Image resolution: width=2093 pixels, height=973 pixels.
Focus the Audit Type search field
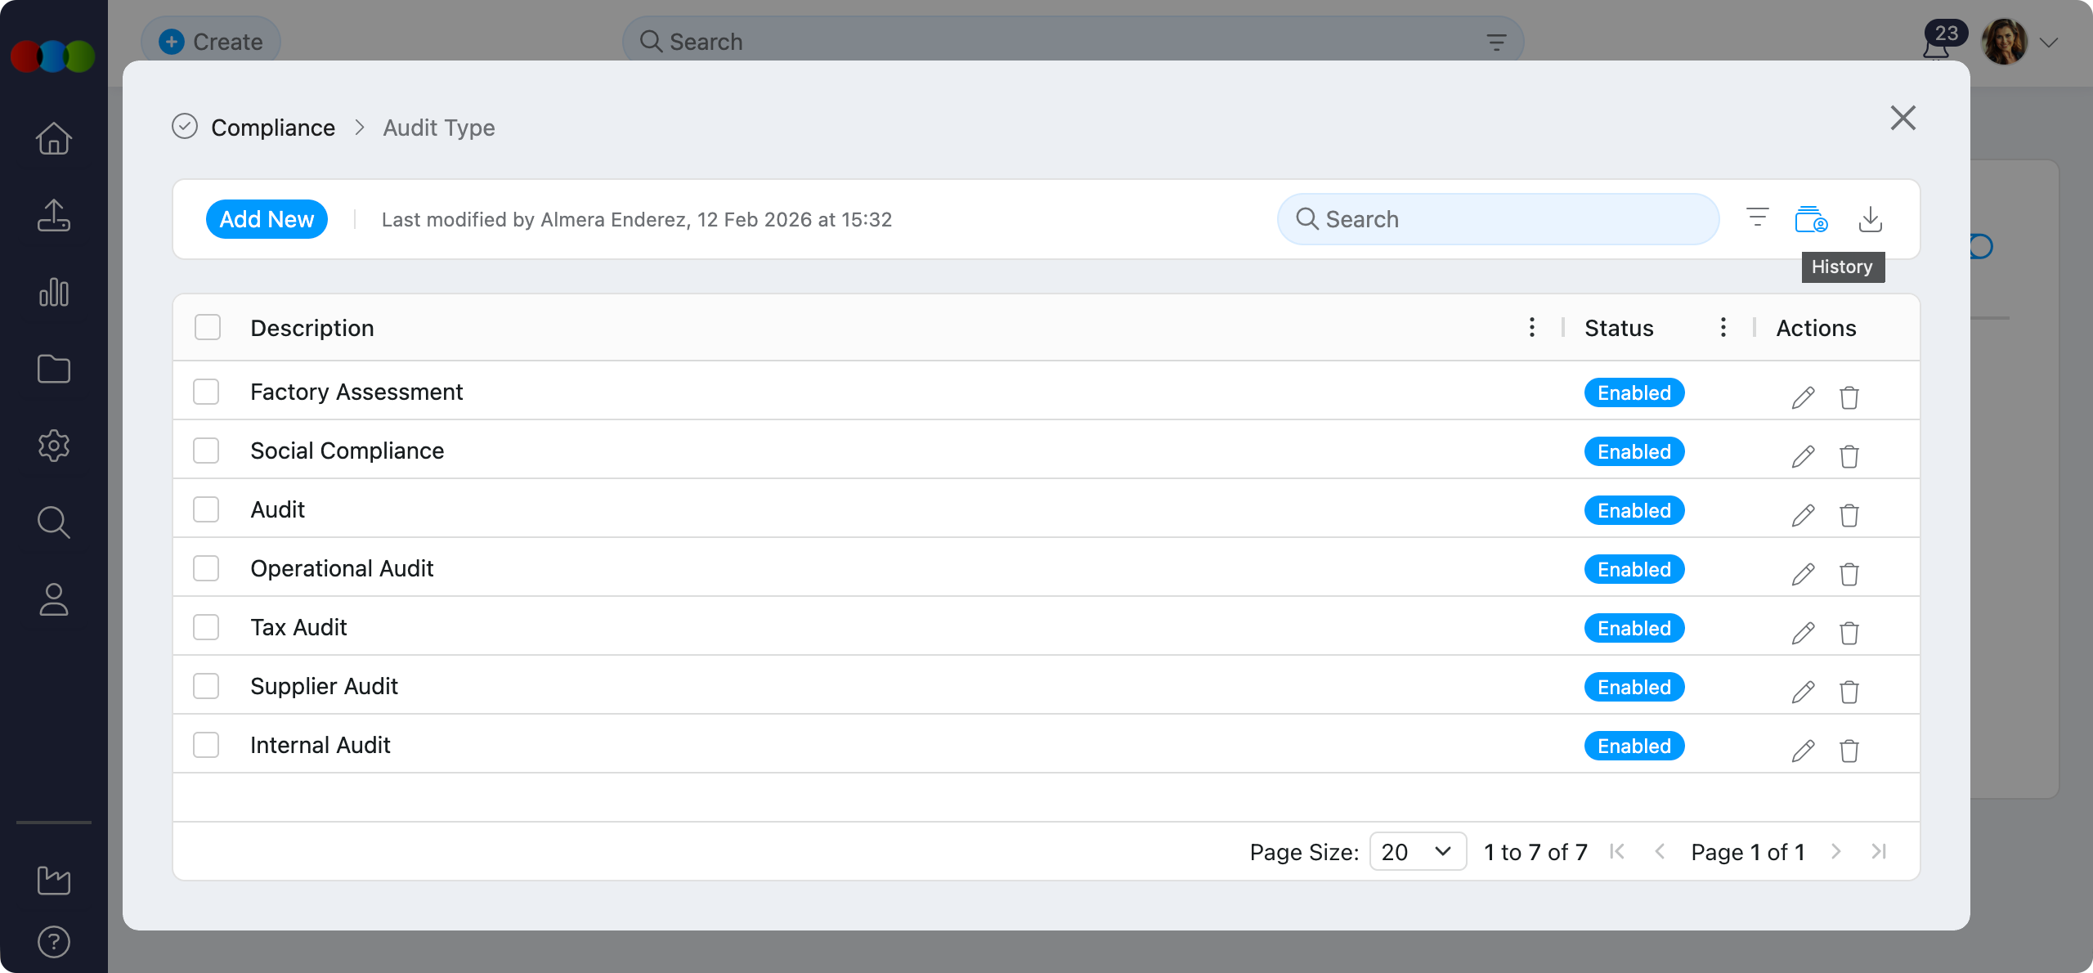click(x=1498, y=219)
